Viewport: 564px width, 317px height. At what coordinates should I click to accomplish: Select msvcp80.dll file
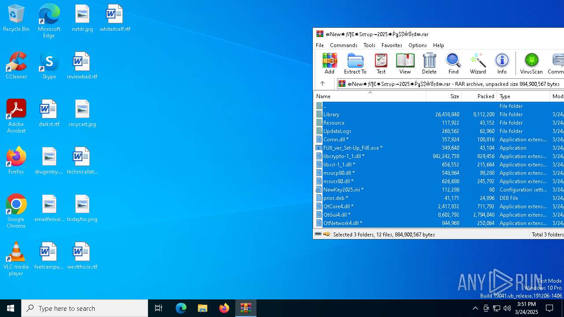[x=439, y=173]
